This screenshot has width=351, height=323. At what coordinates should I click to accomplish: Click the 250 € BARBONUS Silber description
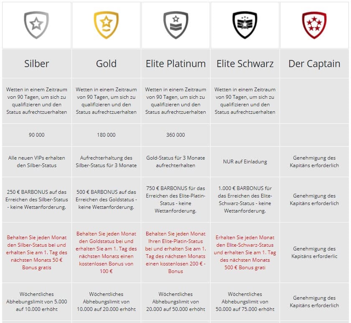(x=36, y=200)
